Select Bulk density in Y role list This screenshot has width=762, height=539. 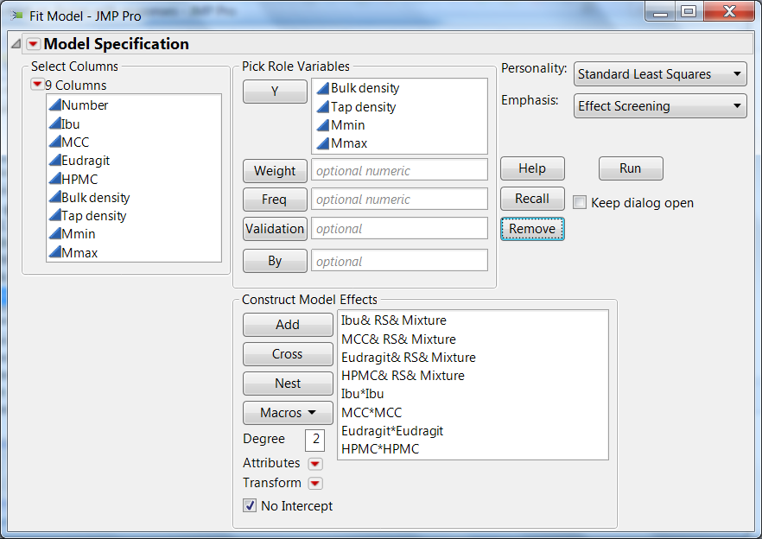click(399, 88)
